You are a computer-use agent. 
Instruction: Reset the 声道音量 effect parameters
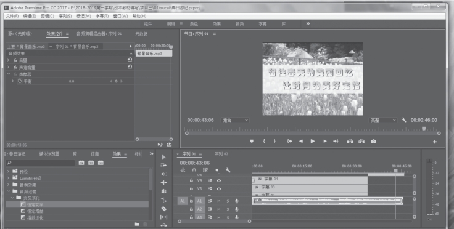(130, 66)
